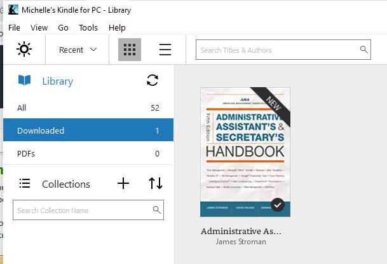The height and width of the screenshot is (264, 387).
Task: Click the collection name search magnifier
Action: coord(157,210)
